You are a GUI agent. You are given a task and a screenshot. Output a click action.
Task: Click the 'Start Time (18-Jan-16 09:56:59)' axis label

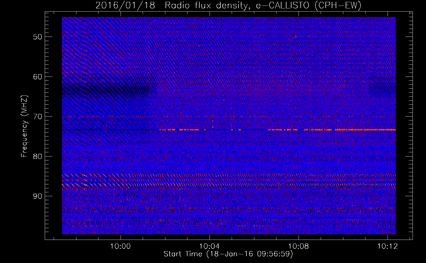pyautogui.click(x=228, y=254)
